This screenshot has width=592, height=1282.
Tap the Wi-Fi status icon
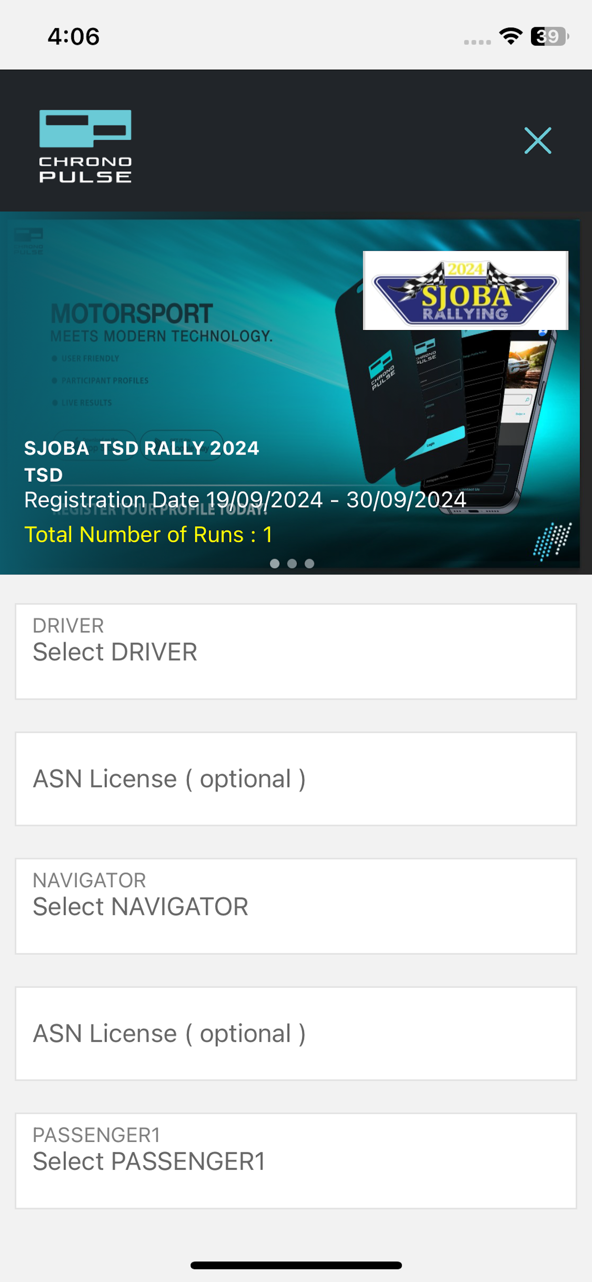point(511,36)
